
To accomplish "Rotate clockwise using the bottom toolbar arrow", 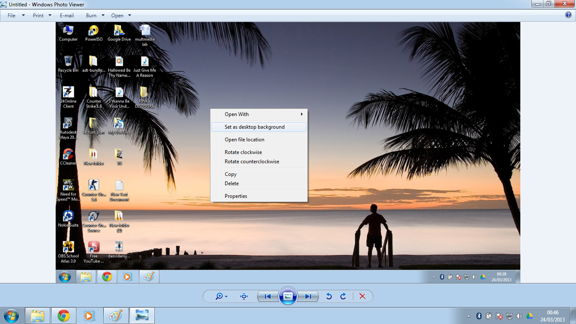I will click(343, 297).
